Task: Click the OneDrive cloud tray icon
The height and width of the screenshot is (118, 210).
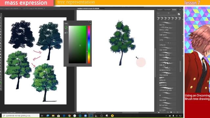Action: point(170,116)
